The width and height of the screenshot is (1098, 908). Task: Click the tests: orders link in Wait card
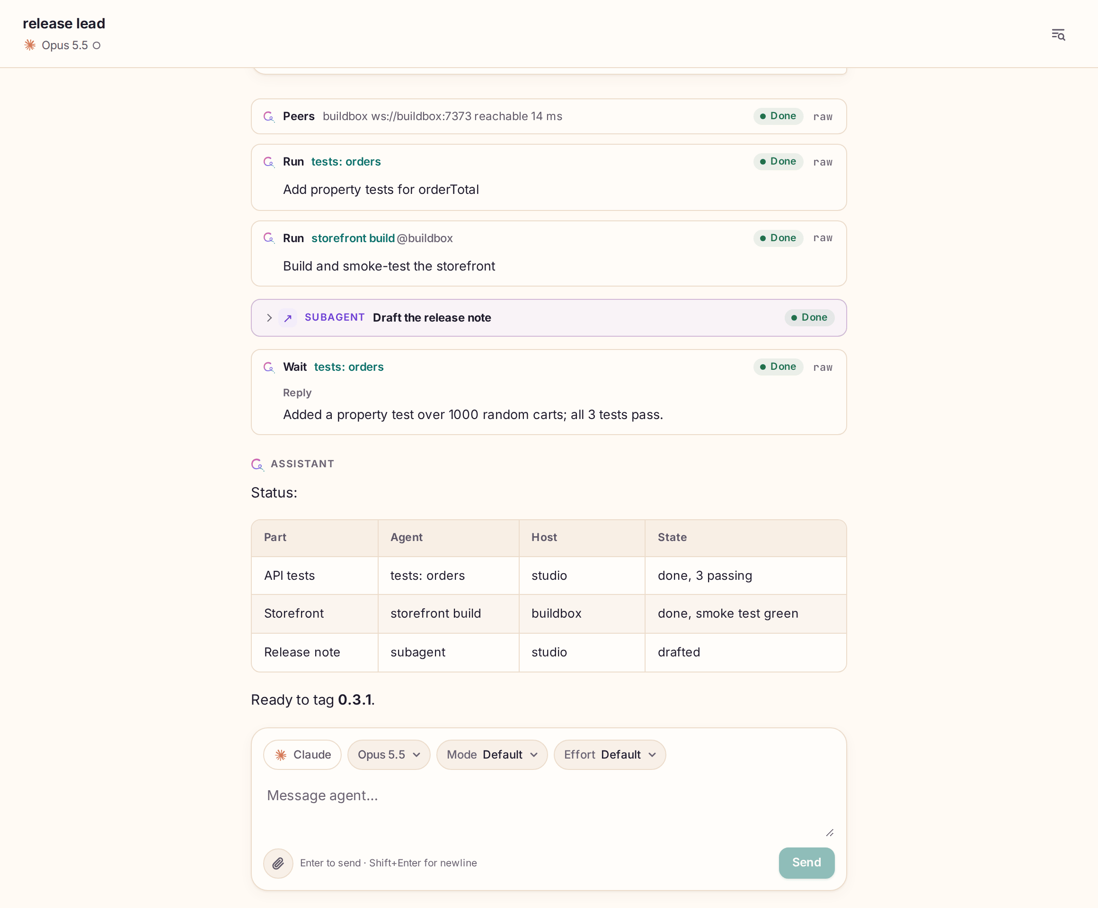point(349,367)
